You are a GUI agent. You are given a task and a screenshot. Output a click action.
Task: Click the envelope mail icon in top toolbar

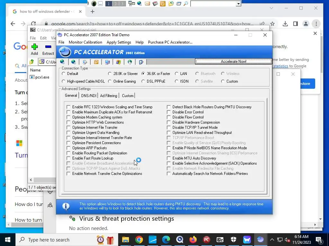pos(147,4)
